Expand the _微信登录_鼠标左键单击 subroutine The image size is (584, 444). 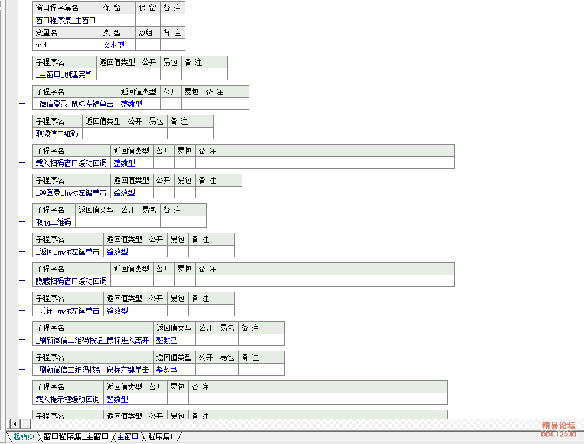pyautogui.click(x=22, y=104)
